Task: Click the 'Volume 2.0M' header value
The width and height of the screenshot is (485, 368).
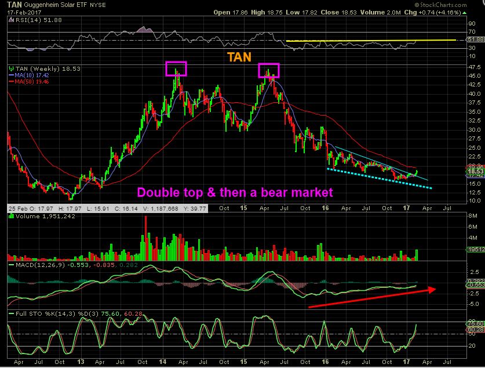Action: coord(380,13)
